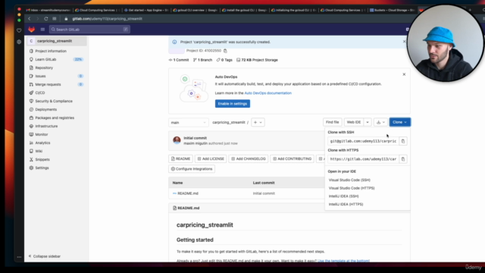Click Configure Integrations button
The width and height of the screenshot is (485, 273).
click(192, 169)
